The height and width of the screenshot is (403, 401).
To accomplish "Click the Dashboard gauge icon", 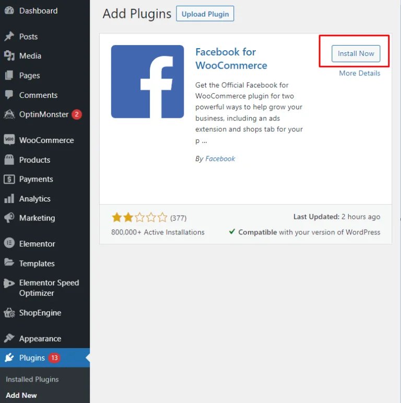I will point(9,11).
